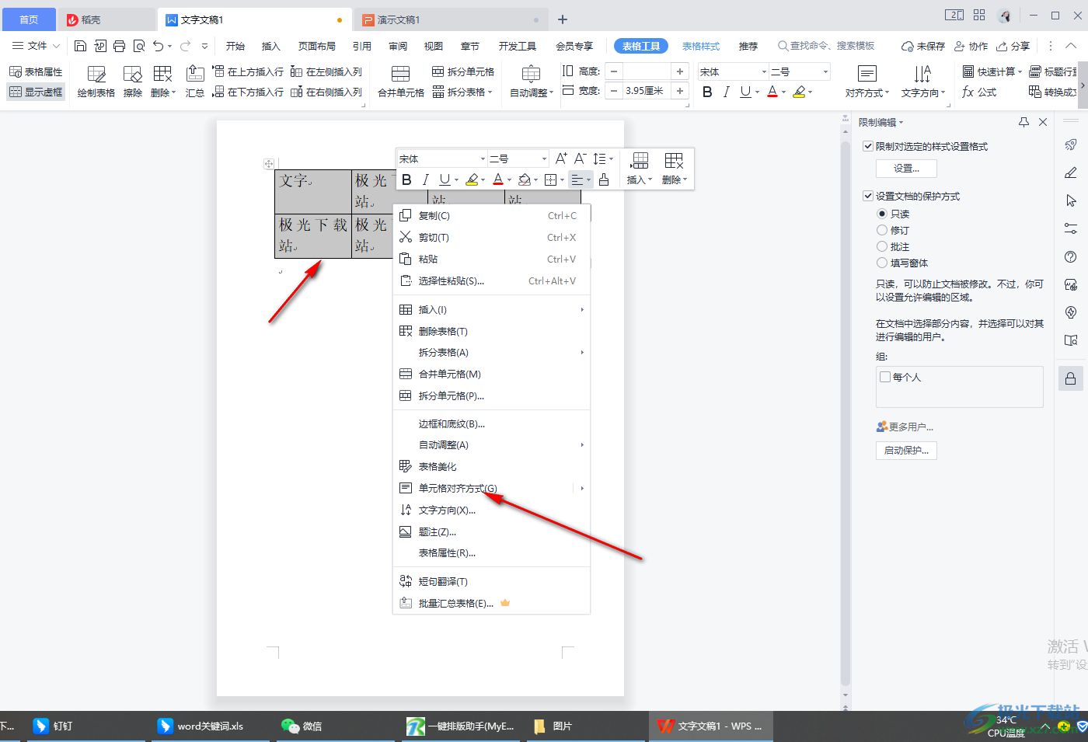Switch to 表格样式 ribbon tab
The height and width of the screenshot is (742, 1088).
[x=701, y=46]
